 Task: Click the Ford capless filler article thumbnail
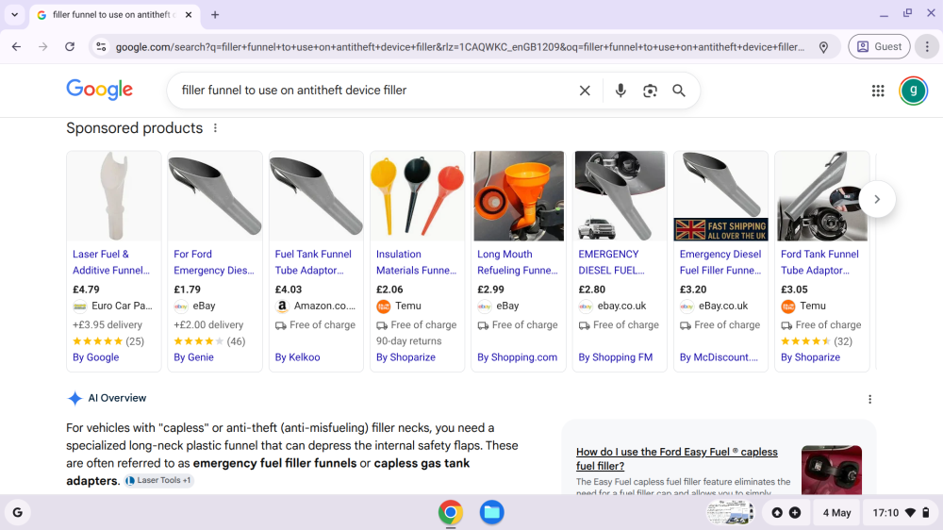pos(831,470)
